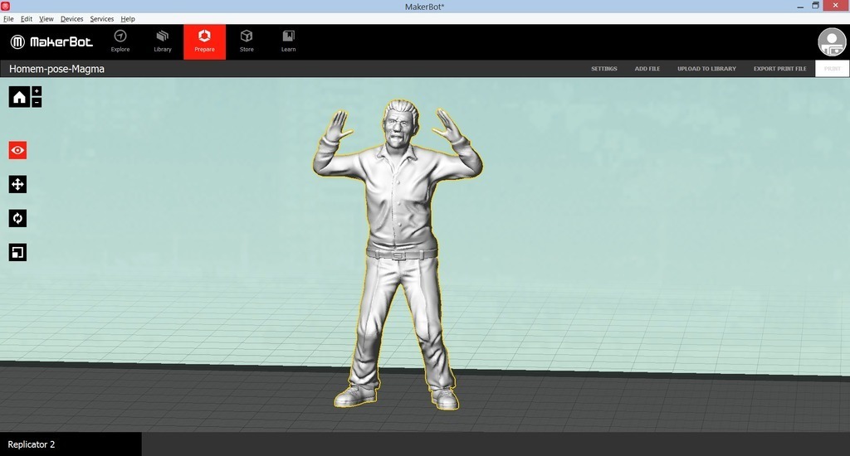Open the MakerBot Store
The image size is (850, 456).
pyautogui.click(x=247, y=41)
